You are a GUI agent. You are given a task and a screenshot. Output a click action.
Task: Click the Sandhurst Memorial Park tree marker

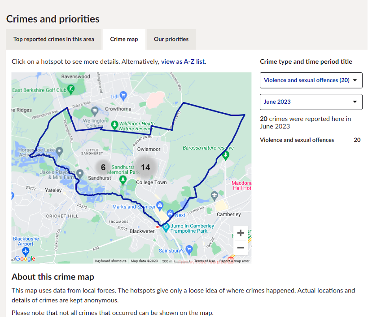pyautogui.click(x=123, y=180)
